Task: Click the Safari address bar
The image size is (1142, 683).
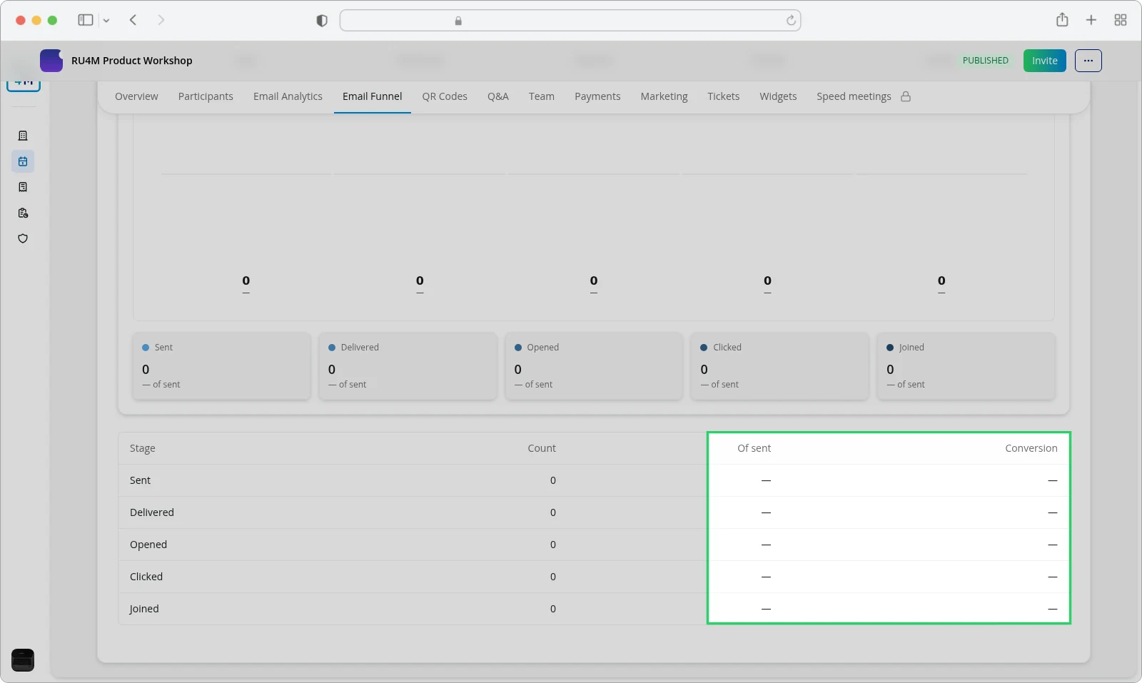Action: (570, 21)
